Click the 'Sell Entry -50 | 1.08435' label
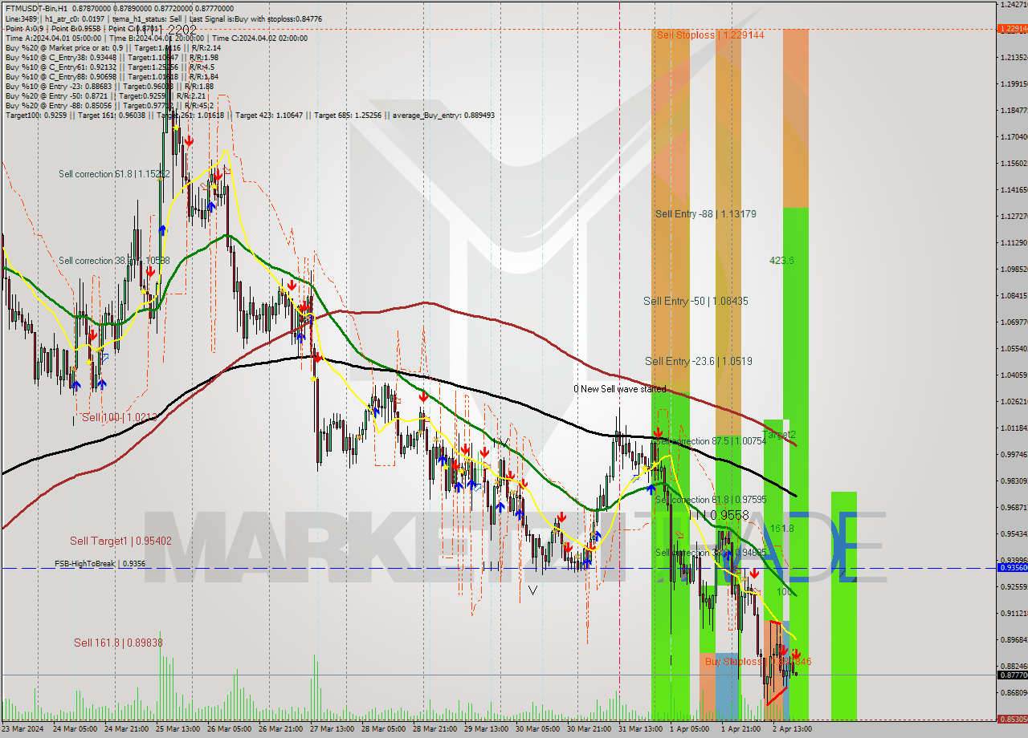 [x=696, y=302]
